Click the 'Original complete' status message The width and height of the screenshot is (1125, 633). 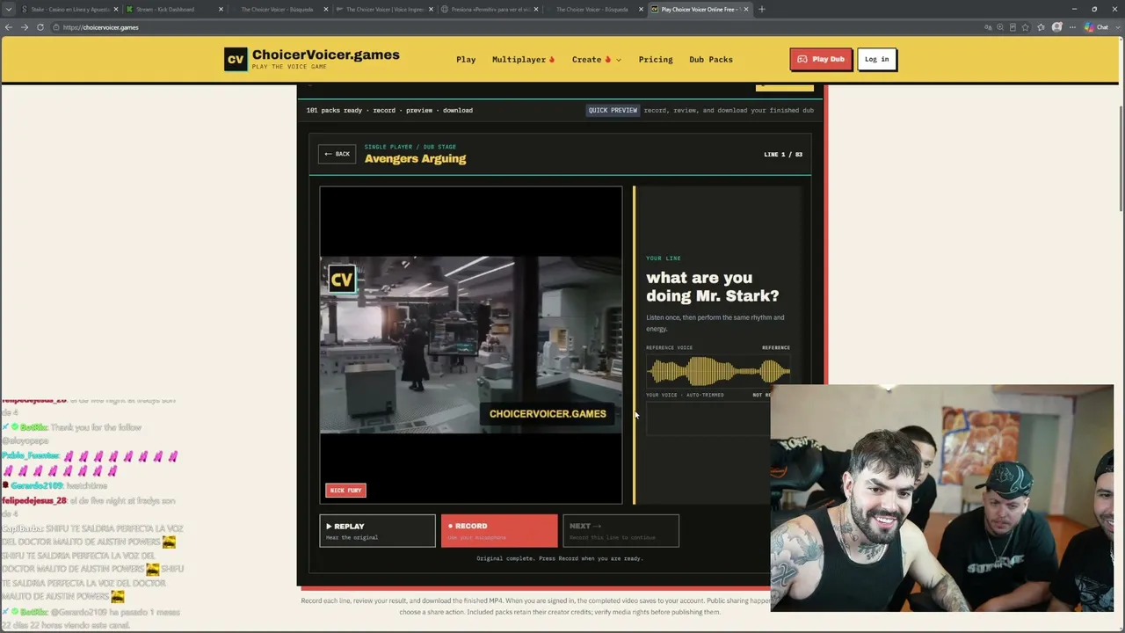pos(560,558)
